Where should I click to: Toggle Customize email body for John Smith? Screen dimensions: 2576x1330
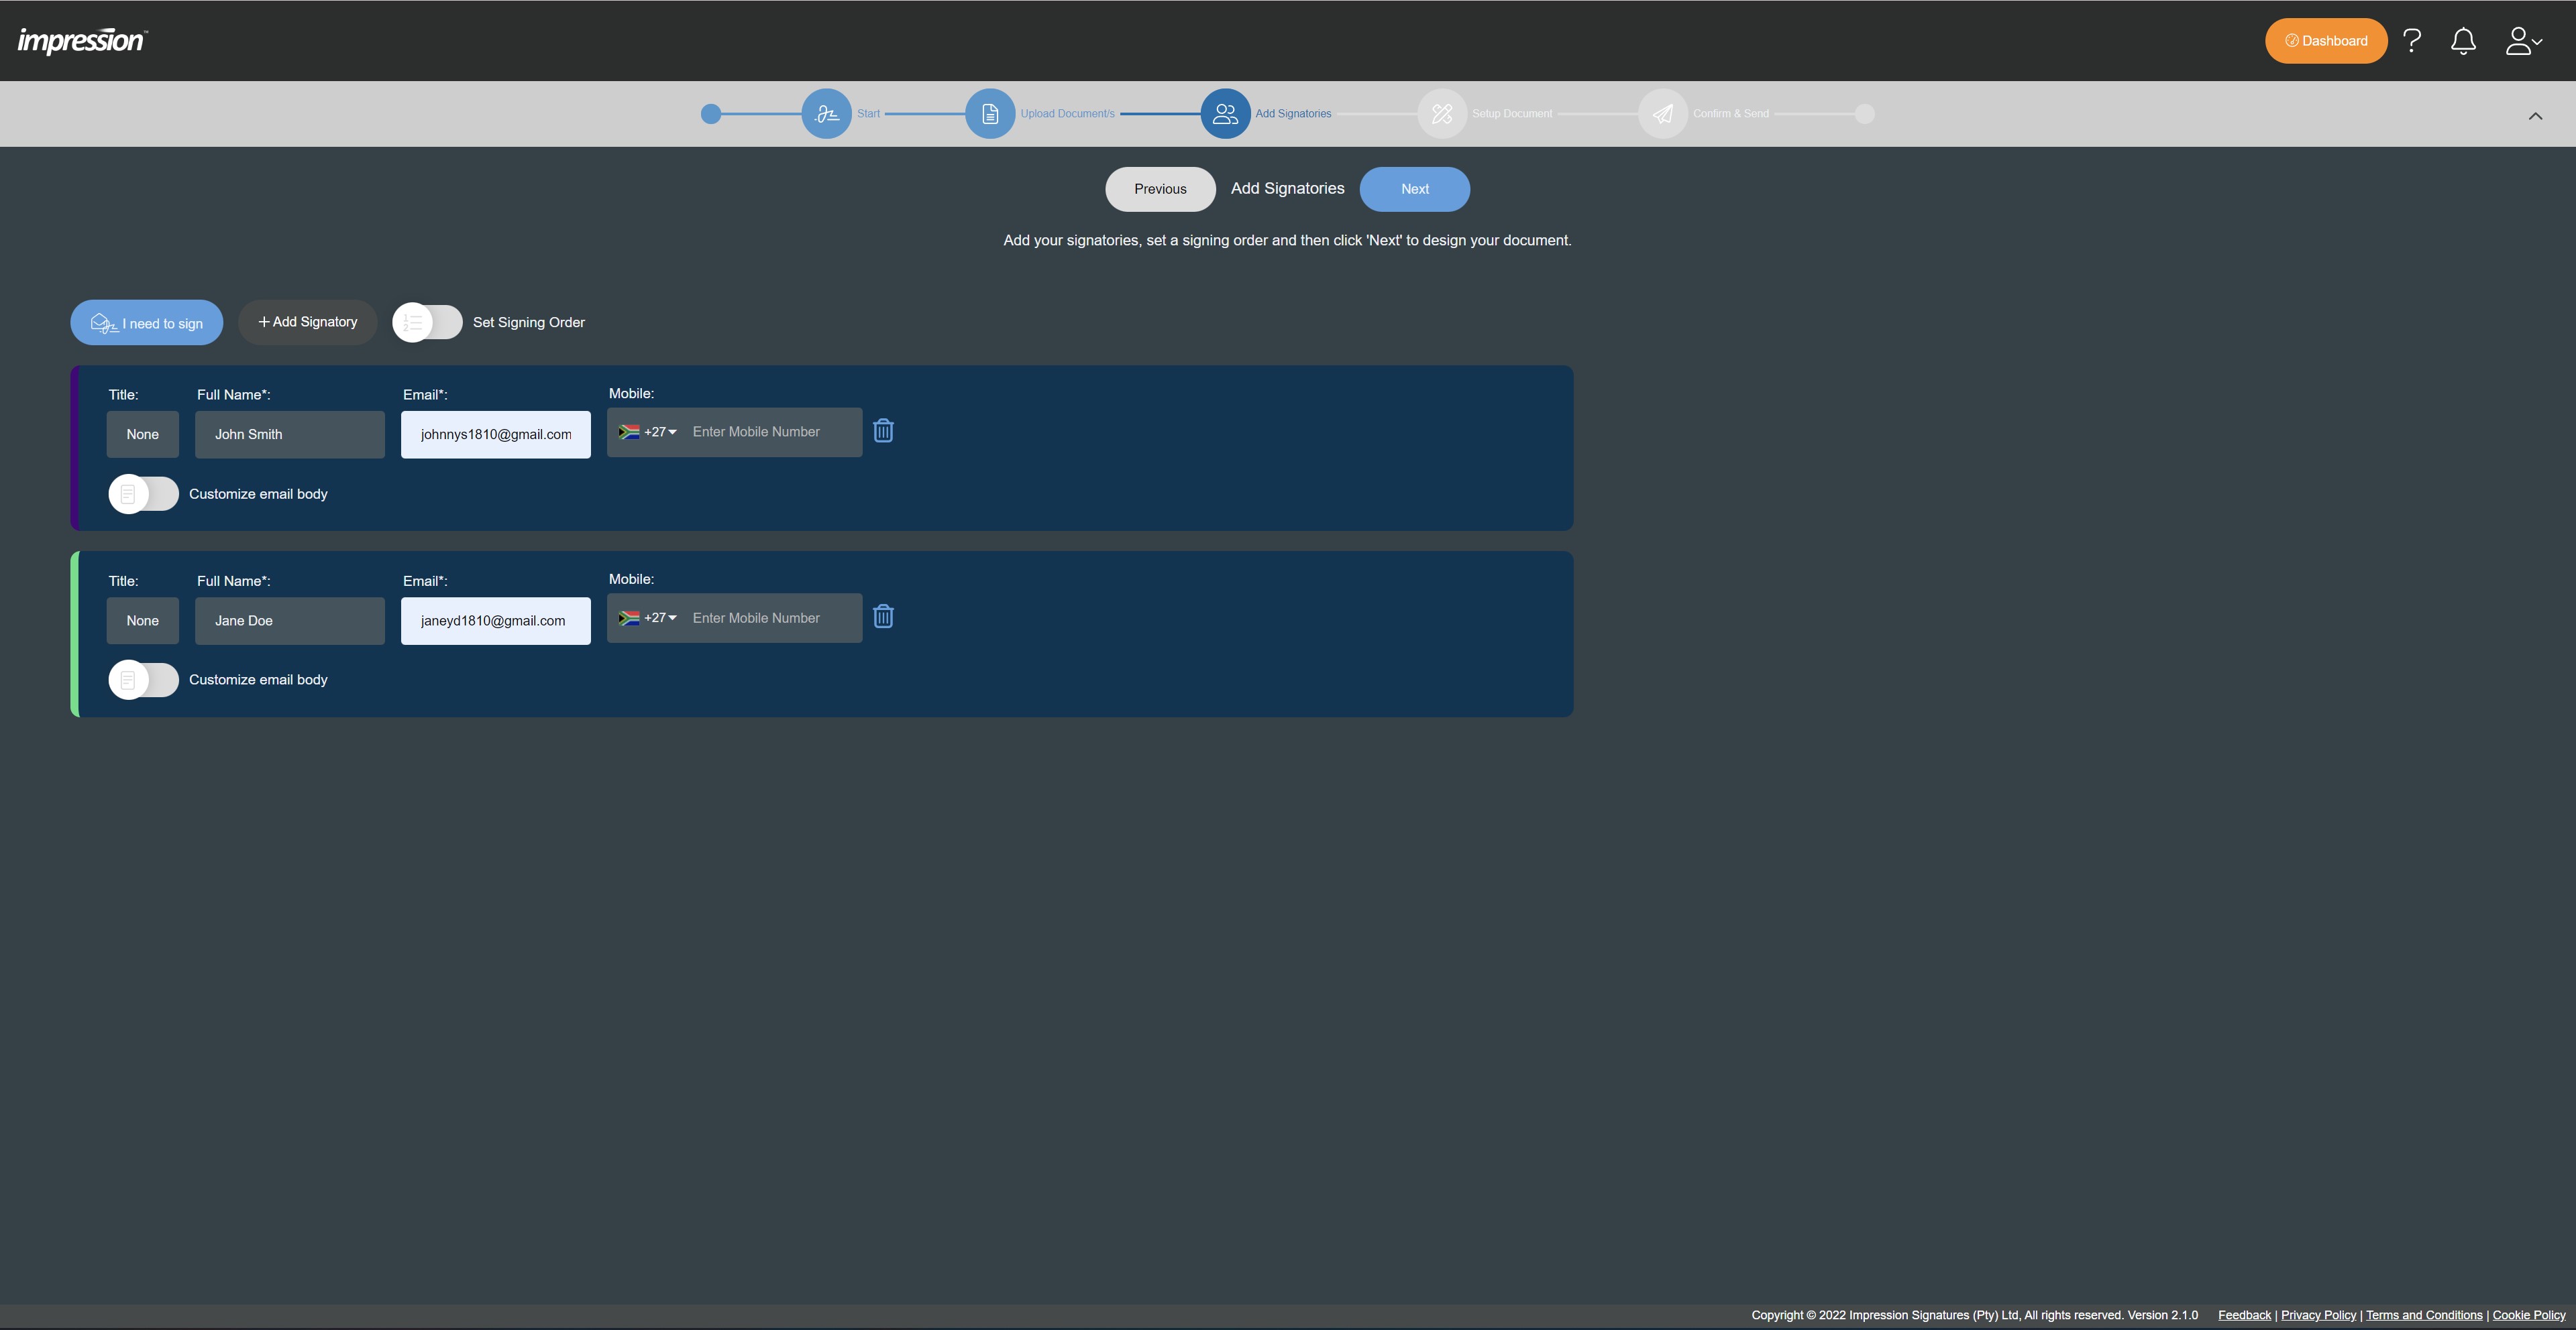pyautogui.click(x=144, y=493)
